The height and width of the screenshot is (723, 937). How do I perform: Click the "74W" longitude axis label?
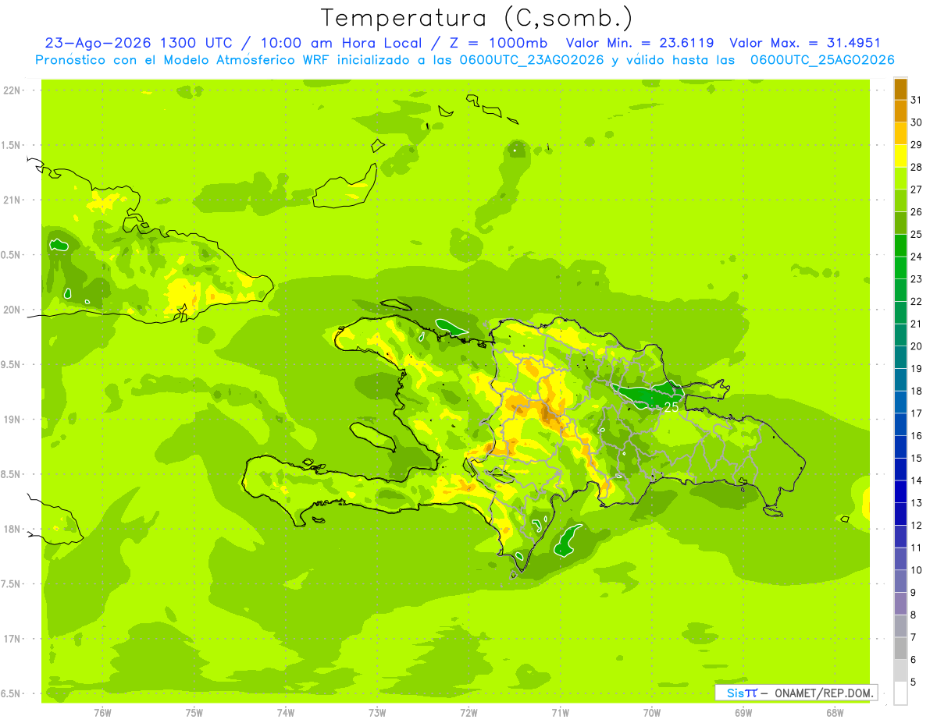pos(286,713)
